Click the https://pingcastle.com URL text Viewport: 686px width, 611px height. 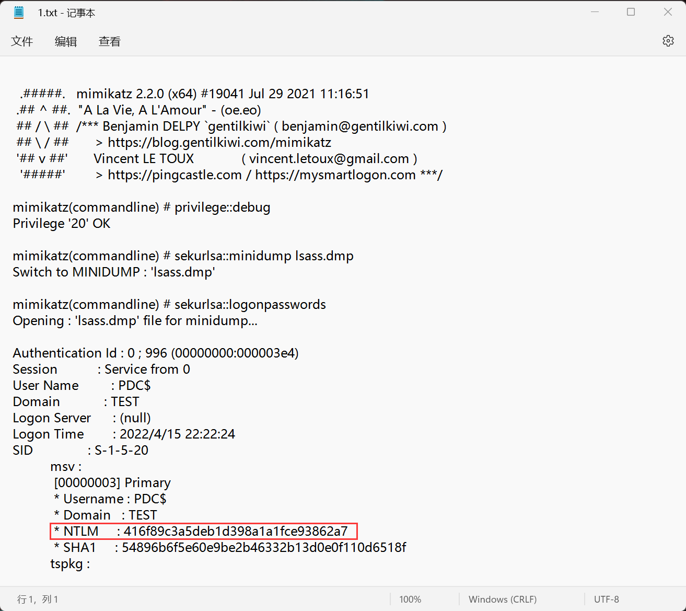click(x=175, y=175)
